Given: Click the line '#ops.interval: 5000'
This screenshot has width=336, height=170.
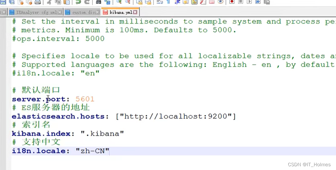Looking at the screenshot, I should coord(58,39).
